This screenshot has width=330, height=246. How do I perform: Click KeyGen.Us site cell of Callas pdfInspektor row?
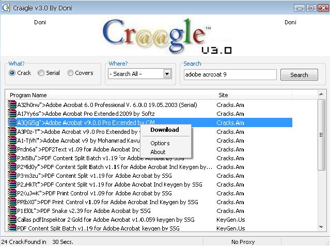point(231,220)
